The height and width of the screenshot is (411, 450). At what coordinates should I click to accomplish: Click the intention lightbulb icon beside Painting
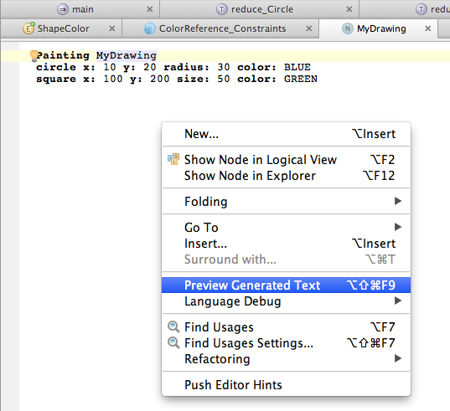pos(34,56)
